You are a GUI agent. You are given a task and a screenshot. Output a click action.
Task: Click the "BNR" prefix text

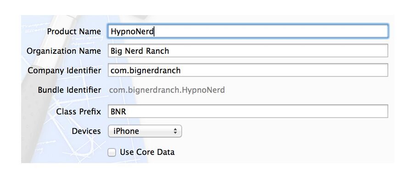[118, 111]
